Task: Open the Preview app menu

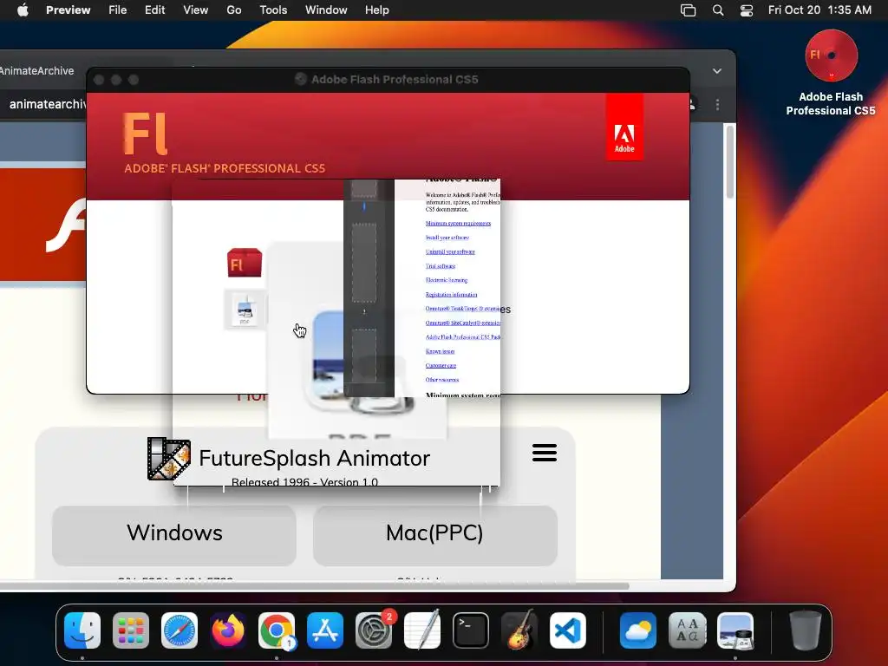Action: pos(68,10)
